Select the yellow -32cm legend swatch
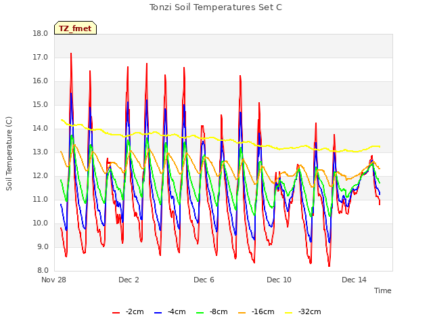 (x=288, y=313)
